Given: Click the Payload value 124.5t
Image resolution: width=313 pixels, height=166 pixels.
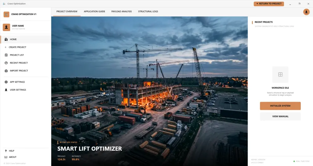Looking at the screenshot, I should (61, 159).
